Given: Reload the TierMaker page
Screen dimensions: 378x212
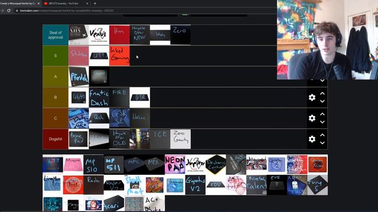Looking at the screenshot, I should click(x=9, y=11).
